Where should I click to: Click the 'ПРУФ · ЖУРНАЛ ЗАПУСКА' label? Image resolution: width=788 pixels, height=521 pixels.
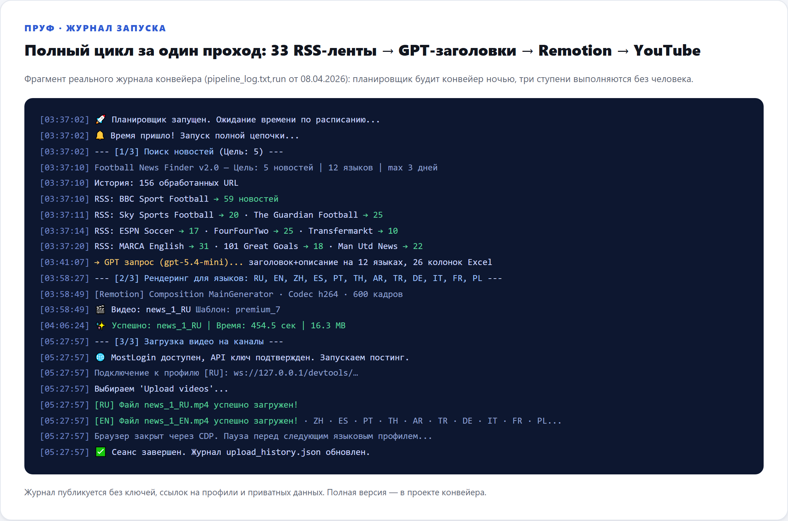95,28
